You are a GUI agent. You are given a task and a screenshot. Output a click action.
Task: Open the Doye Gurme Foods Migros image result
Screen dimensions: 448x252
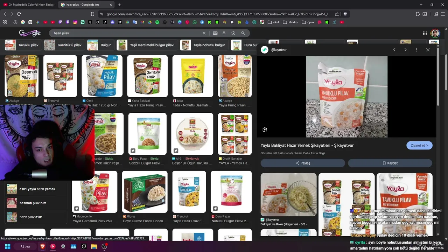pos(145,192)
